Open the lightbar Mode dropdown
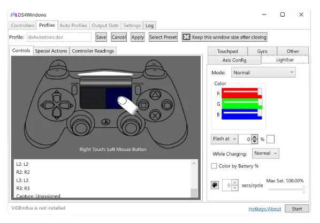The image size is (320, 223). 263,72
